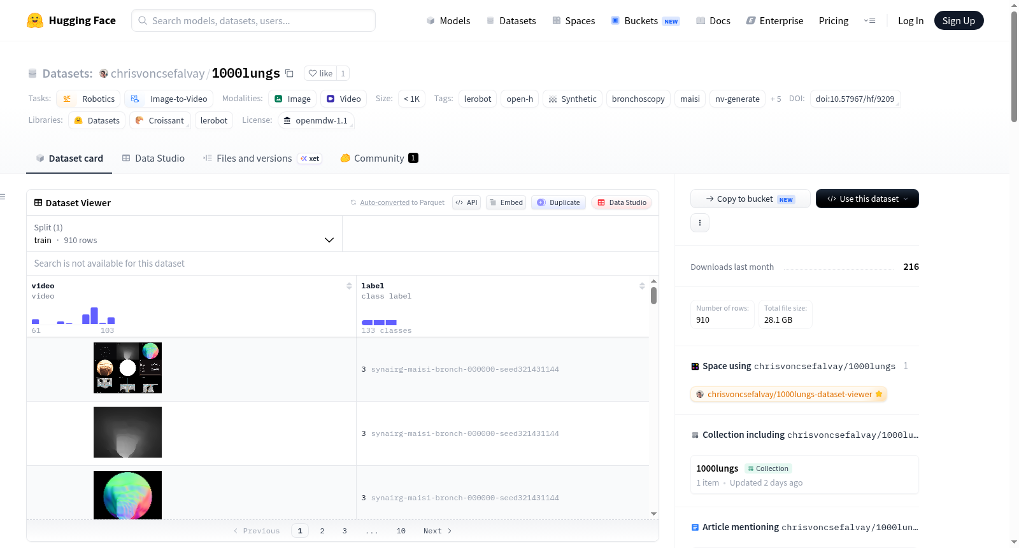Sort by the label column
Viewport: 1019px width, 548px height.
tap(642, 286)
